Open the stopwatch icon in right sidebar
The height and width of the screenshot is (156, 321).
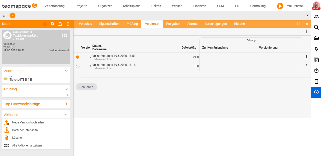[316, 71]
